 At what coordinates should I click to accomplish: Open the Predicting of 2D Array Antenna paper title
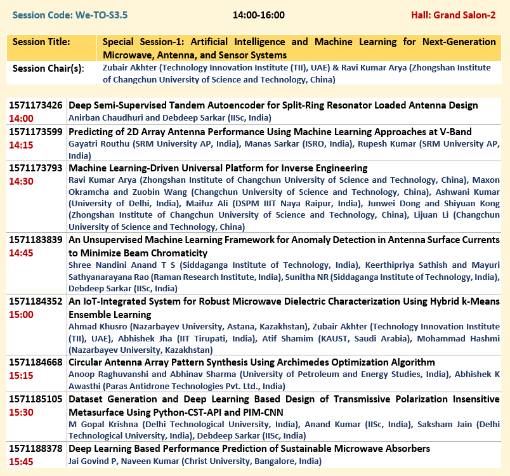270,132
